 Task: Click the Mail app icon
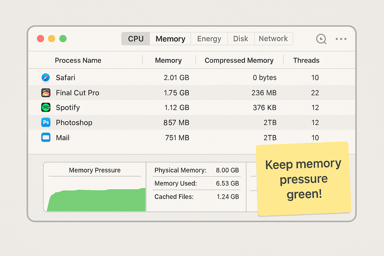tap(46, 137)
